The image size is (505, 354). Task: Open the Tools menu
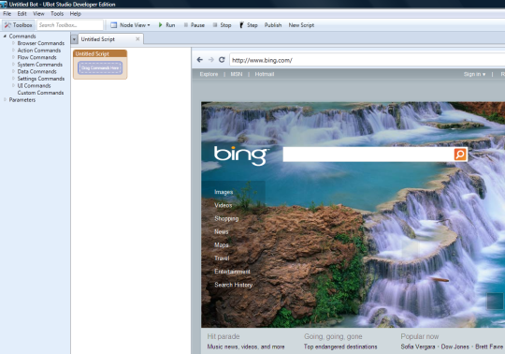[57, 13]
